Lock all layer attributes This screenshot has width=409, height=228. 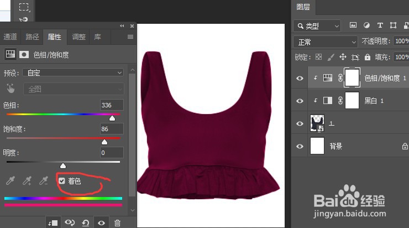tap(367, 57)
